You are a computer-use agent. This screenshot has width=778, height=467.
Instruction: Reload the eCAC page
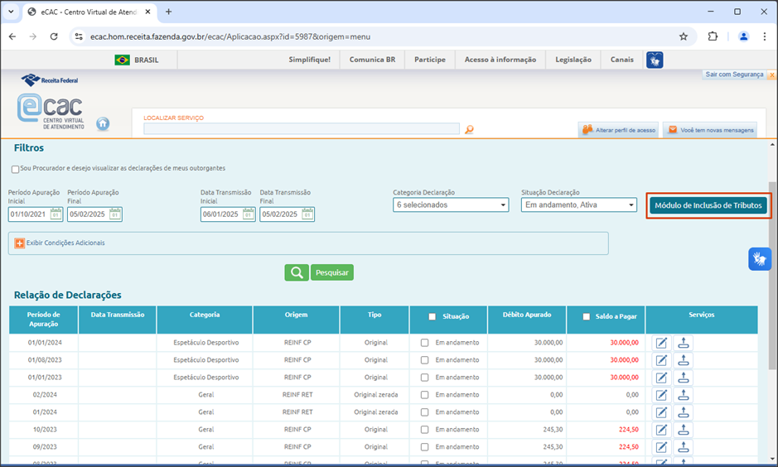tap(54, 36)
